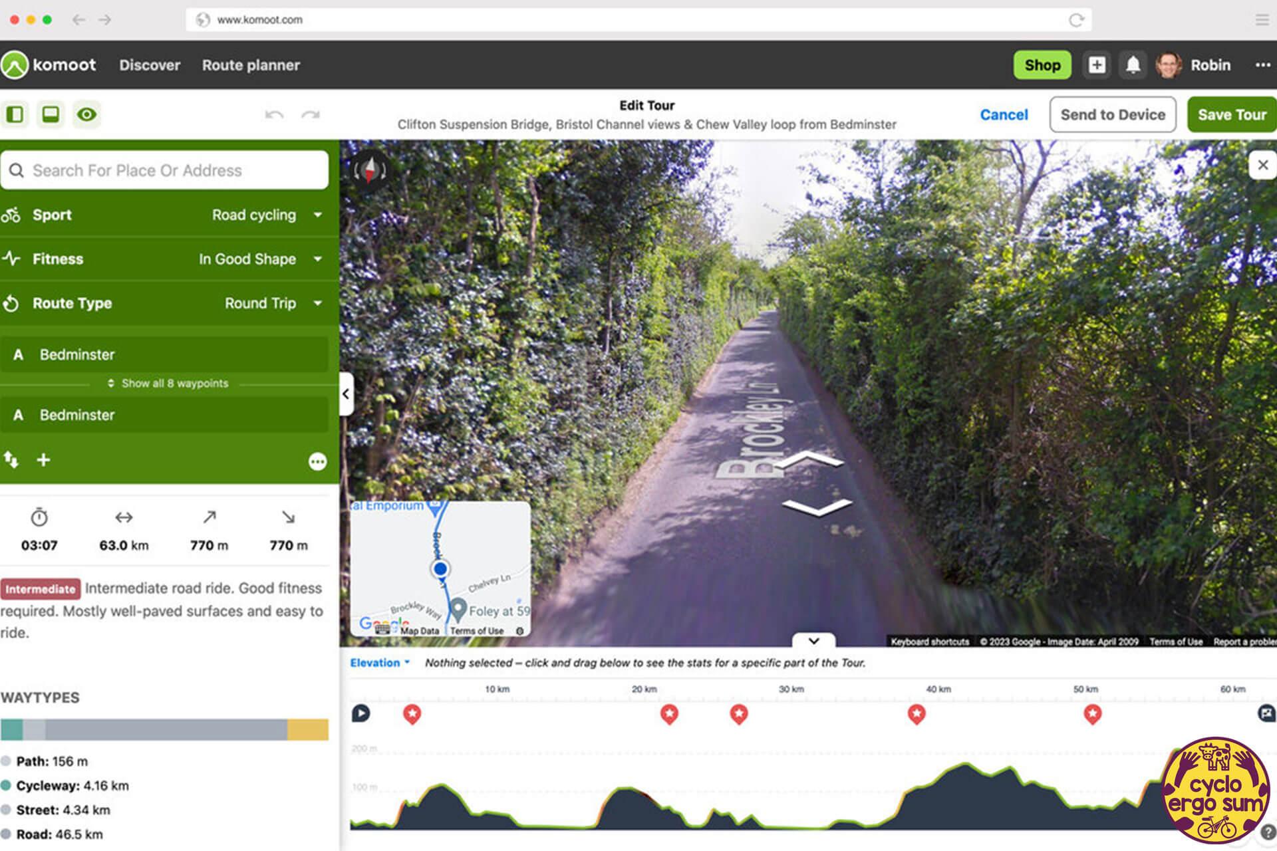Collapse Street View with down chevron
This screenshot has width=1277, height=851.
(x=813, y=641)
